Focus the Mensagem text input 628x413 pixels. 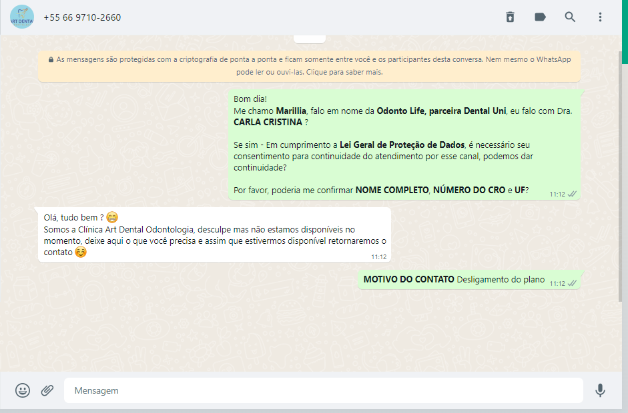click(x=323, y=390)
